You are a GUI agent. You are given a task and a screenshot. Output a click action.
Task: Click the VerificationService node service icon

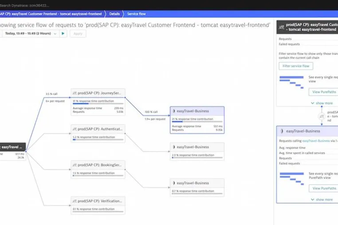coord(75,201)
